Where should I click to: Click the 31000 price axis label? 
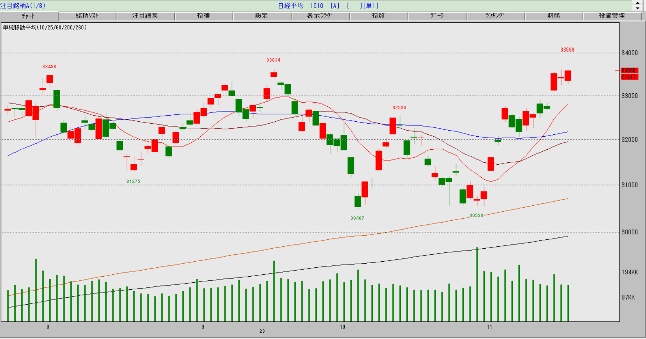point(630,185)
